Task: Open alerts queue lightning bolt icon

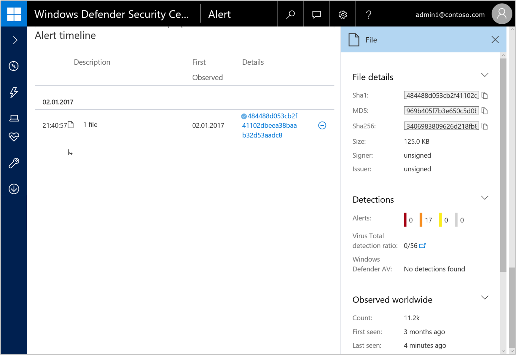Action: point(14,92)
